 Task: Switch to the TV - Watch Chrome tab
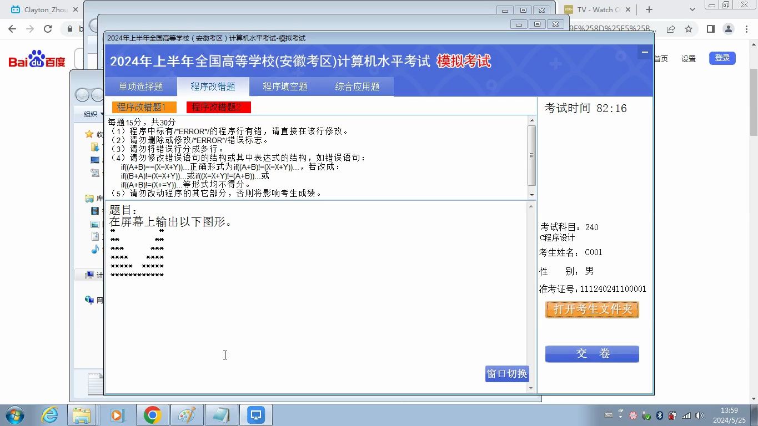(597, 9)
